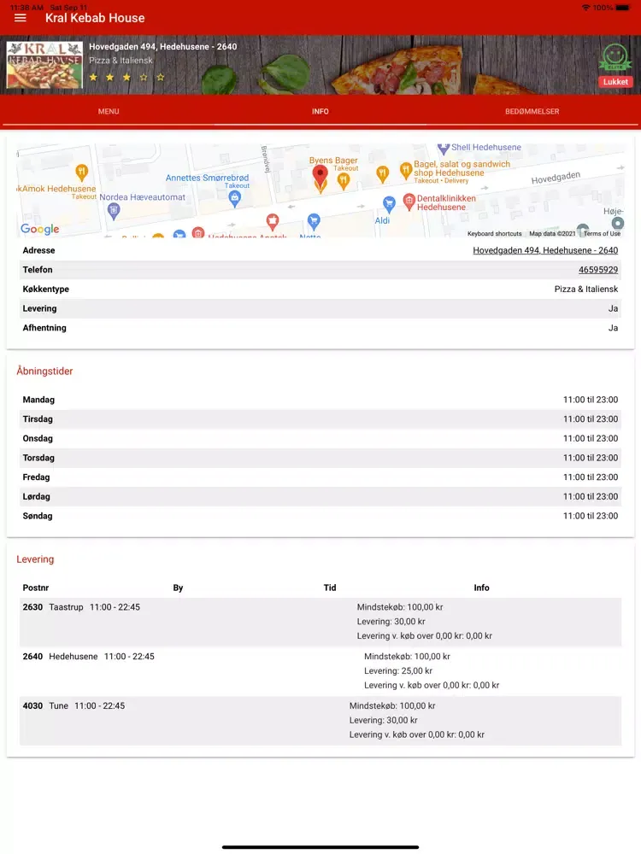
Task: Click Nordea Hæveautomat ATM map marker
Action: click(114, 211)
